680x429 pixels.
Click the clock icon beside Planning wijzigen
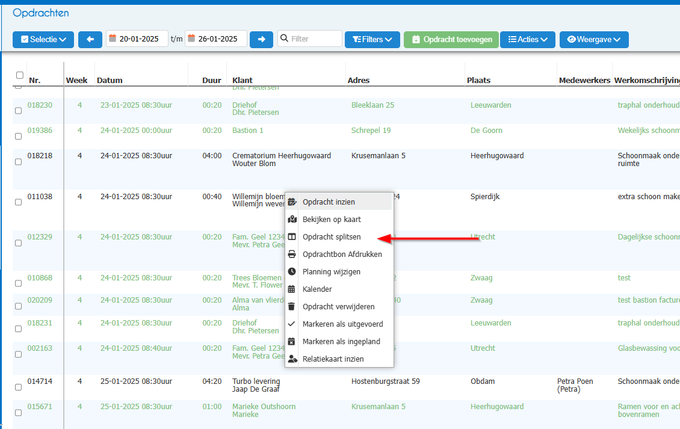(x=292, y=271)
